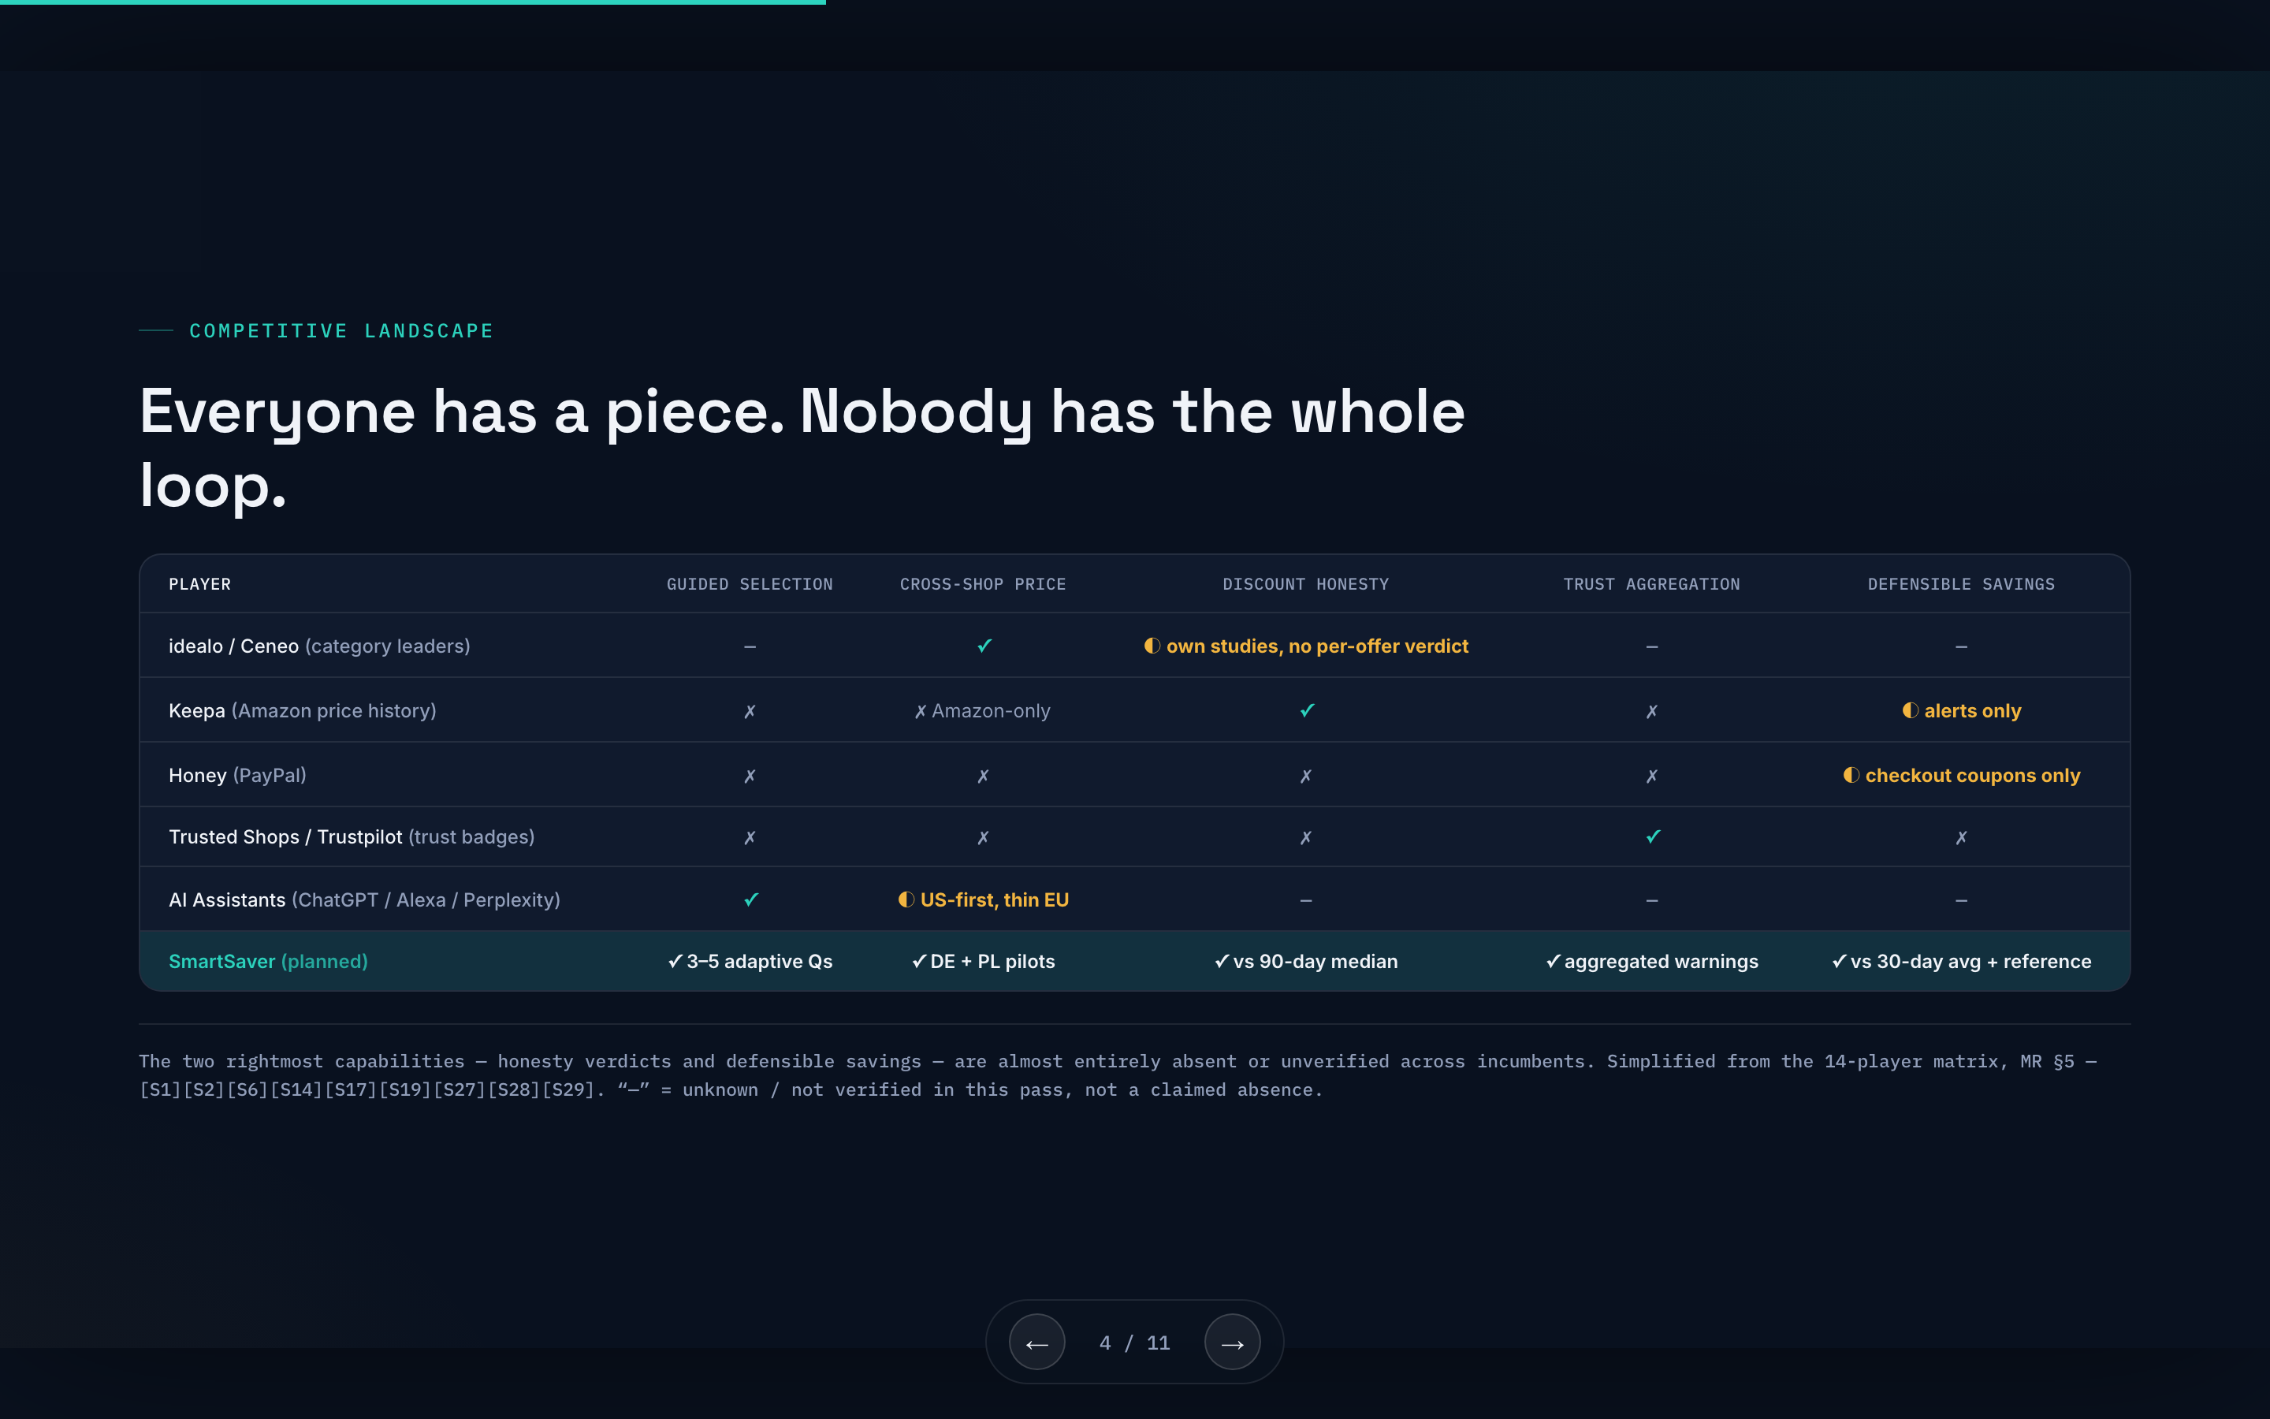Click the X mark in Honey Cross-Shop Price cell

click(x=983, y=777)
